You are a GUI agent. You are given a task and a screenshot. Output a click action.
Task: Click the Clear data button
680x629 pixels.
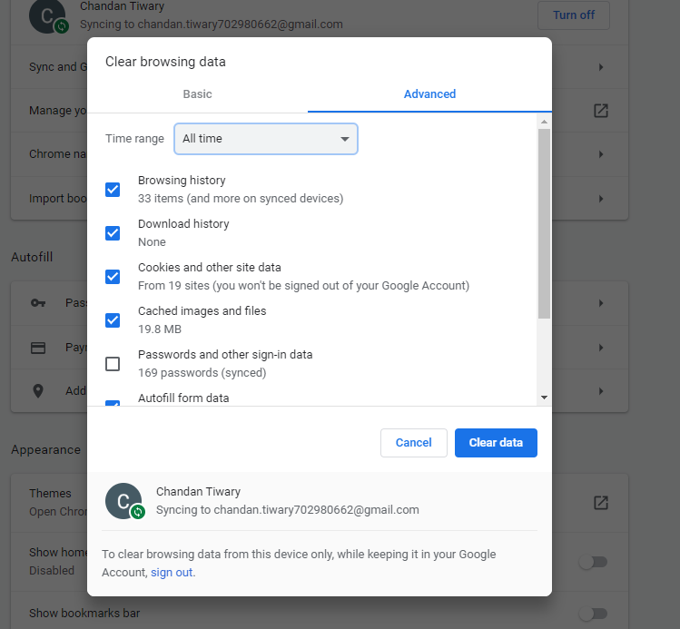(496, 443)
